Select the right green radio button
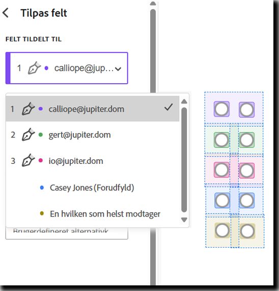 coord(246,140)
